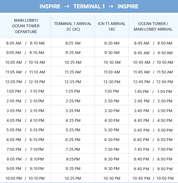The image size is (178, 183).
Task: Select the 8:05 AM / 8:10 AM departure cell
Action: point(25,43)
